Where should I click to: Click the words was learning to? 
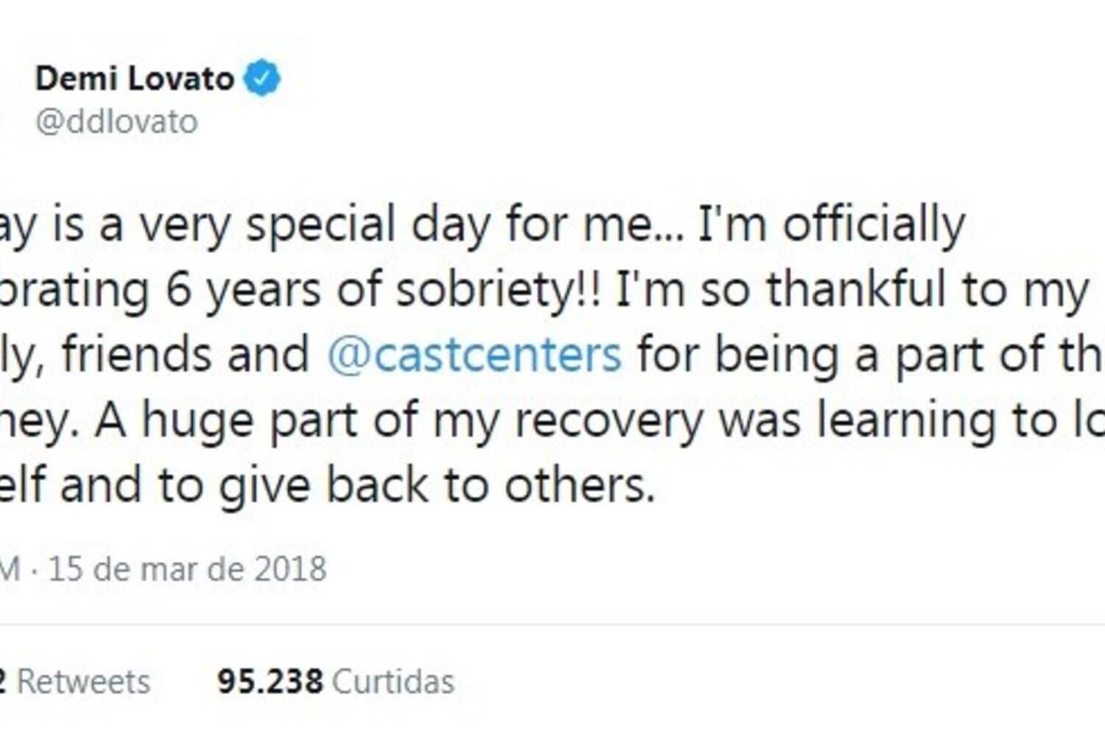897,420
